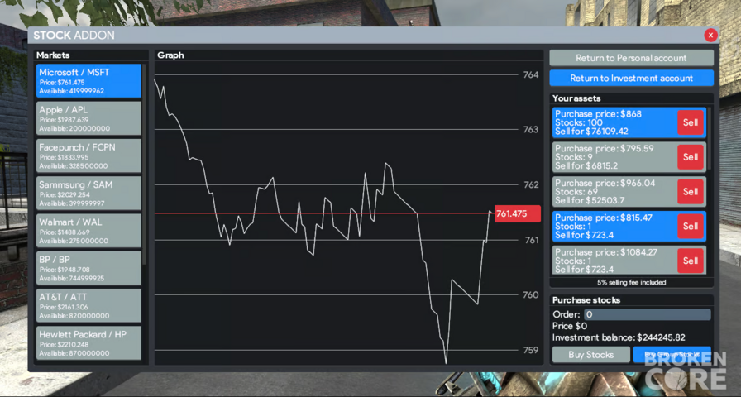741x397 pixels.
Task: Choose the Hewlett Packard / HP market
Action: (x=88, y=342)
